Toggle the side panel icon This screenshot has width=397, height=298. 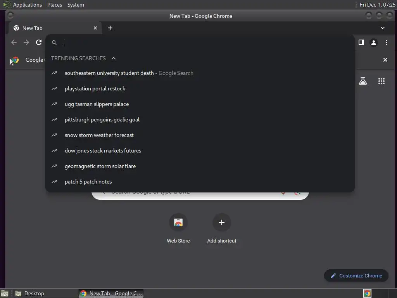coord(361,42)
